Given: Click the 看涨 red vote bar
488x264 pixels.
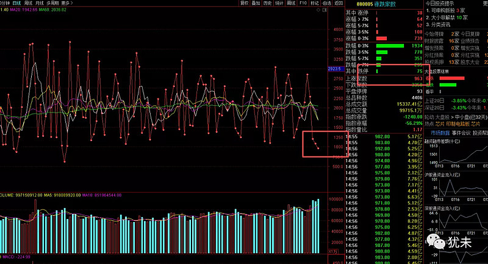Looking at the screenshot, I should pyautogui.click(x=452, y=78).
